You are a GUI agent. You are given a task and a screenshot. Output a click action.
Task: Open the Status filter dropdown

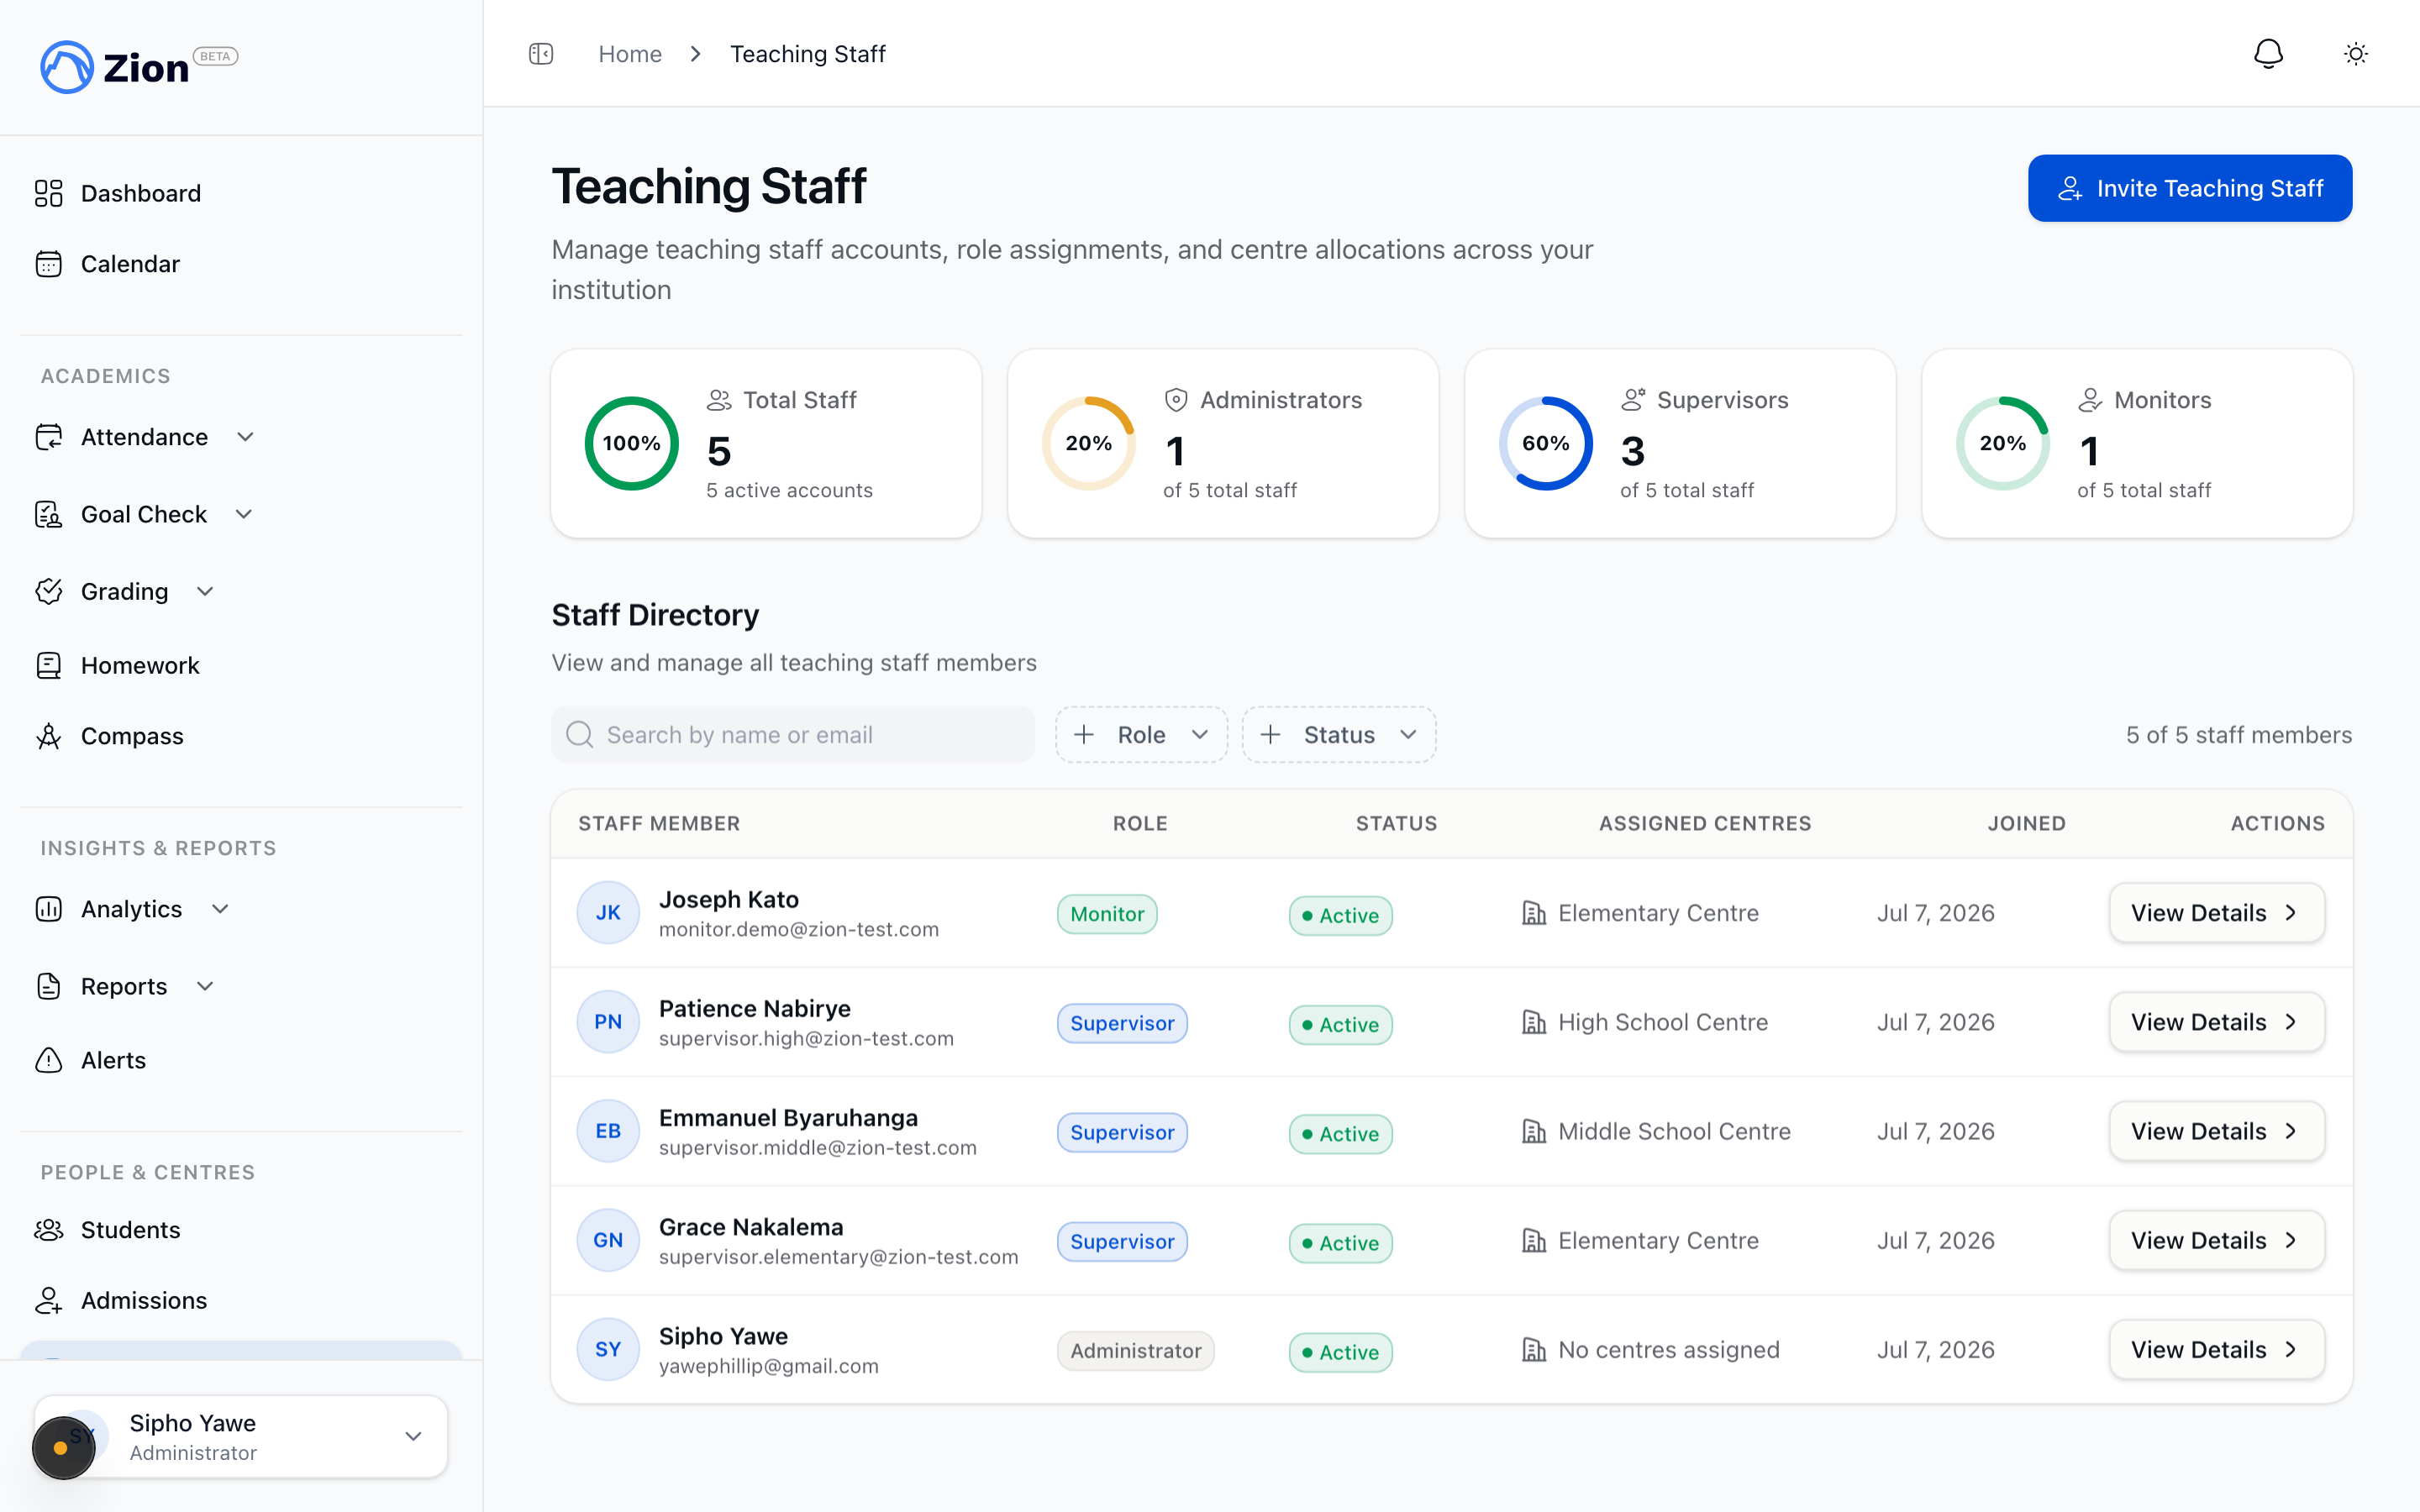[1338, 735]
